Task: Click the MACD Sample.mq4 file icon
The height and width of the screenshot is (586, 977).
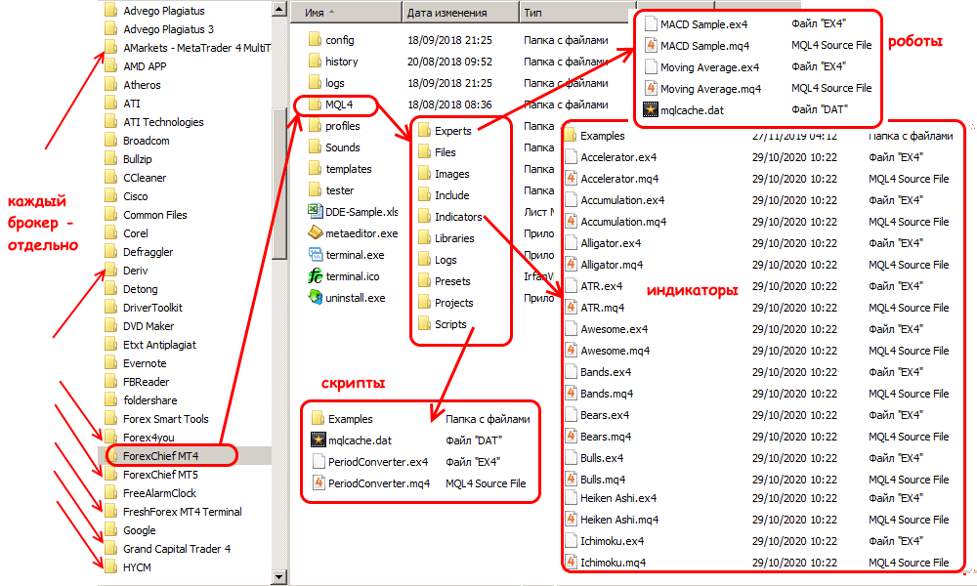Action: pyautogui.click(x=651, y=46)
